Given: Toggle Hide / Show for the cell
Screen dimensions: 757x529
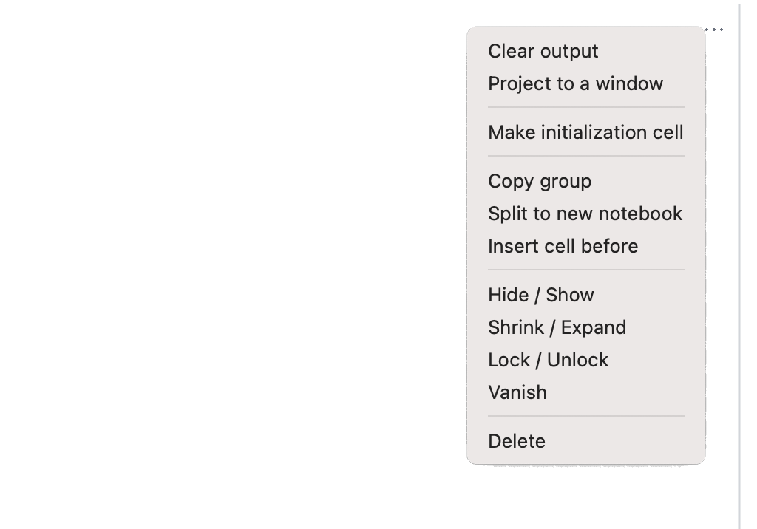Looking at the screenshot, I should pyautogui.click(x=540, y=296).
